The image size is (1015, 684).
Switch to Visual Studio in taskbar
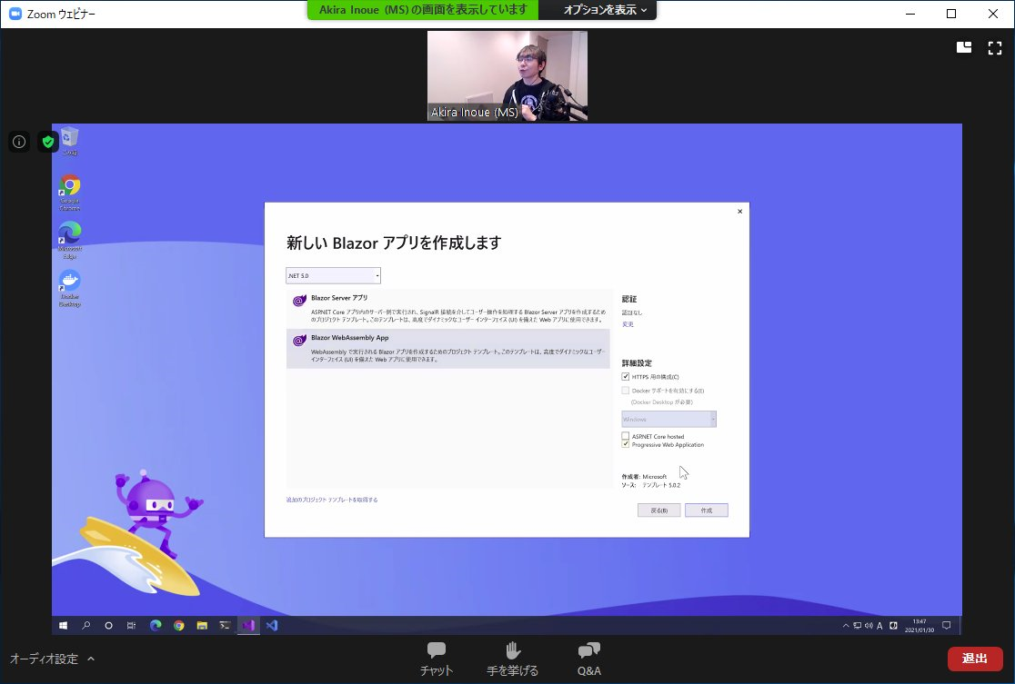(x=248, y=625)
